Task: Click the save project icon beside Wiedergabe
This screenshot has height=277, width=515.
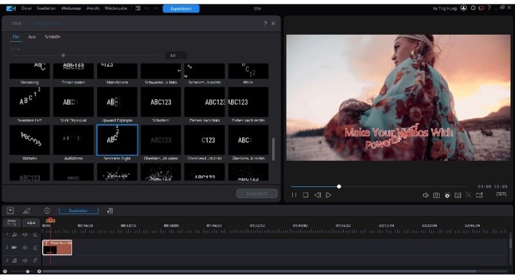Action: click(x=138, y=8)
